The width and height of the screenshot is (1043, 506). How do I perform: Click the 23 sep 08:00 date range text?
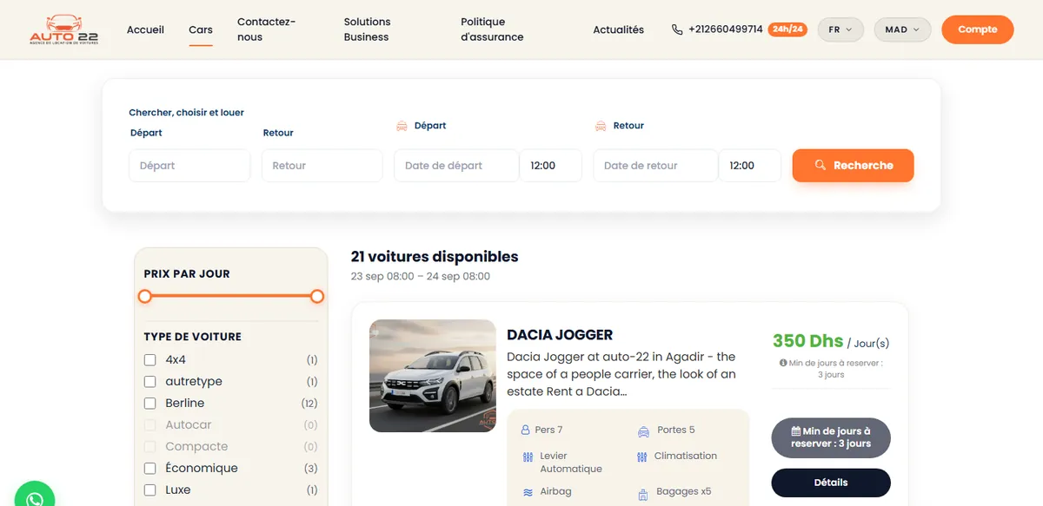tap(421, 277)
